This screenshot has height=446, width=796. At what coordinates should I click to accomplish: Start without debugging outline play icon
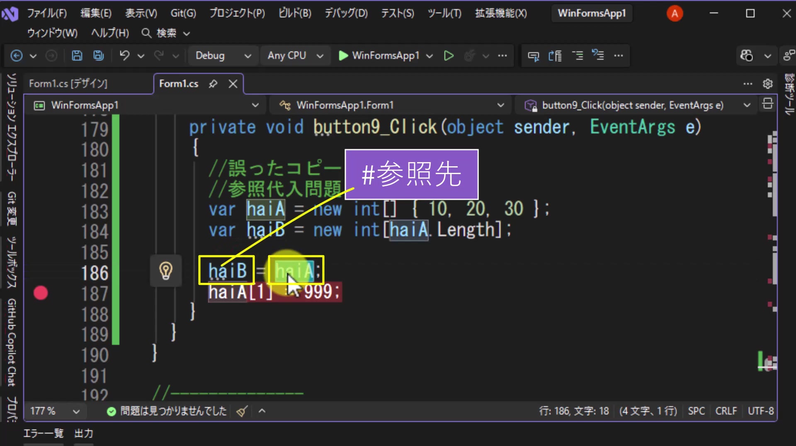[449, 56]
